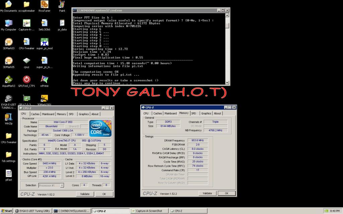The image size is (343, 214).
Task: Open the super_pi_m... shortcut icon
Action: tap(45, 63)
